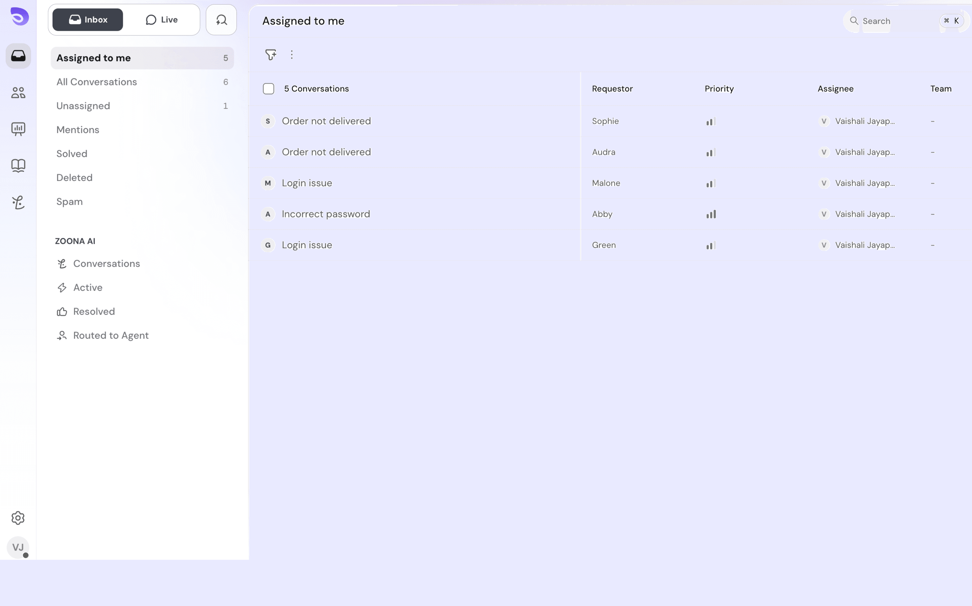Screen dimensions: 972x606
Task: Click requestor name Green
Action: point(604,245)
